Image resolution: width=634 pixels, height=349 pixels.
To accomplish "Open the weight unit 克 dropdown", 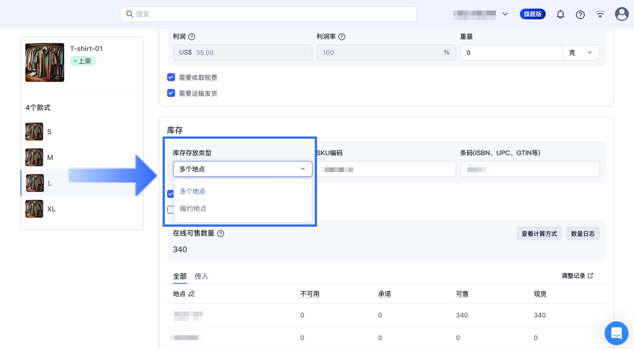I will coord(581,53).
